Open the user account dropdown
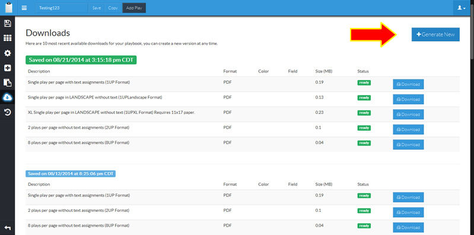The height and width of the screenshot is (235, 474). (x=462, y=8)
